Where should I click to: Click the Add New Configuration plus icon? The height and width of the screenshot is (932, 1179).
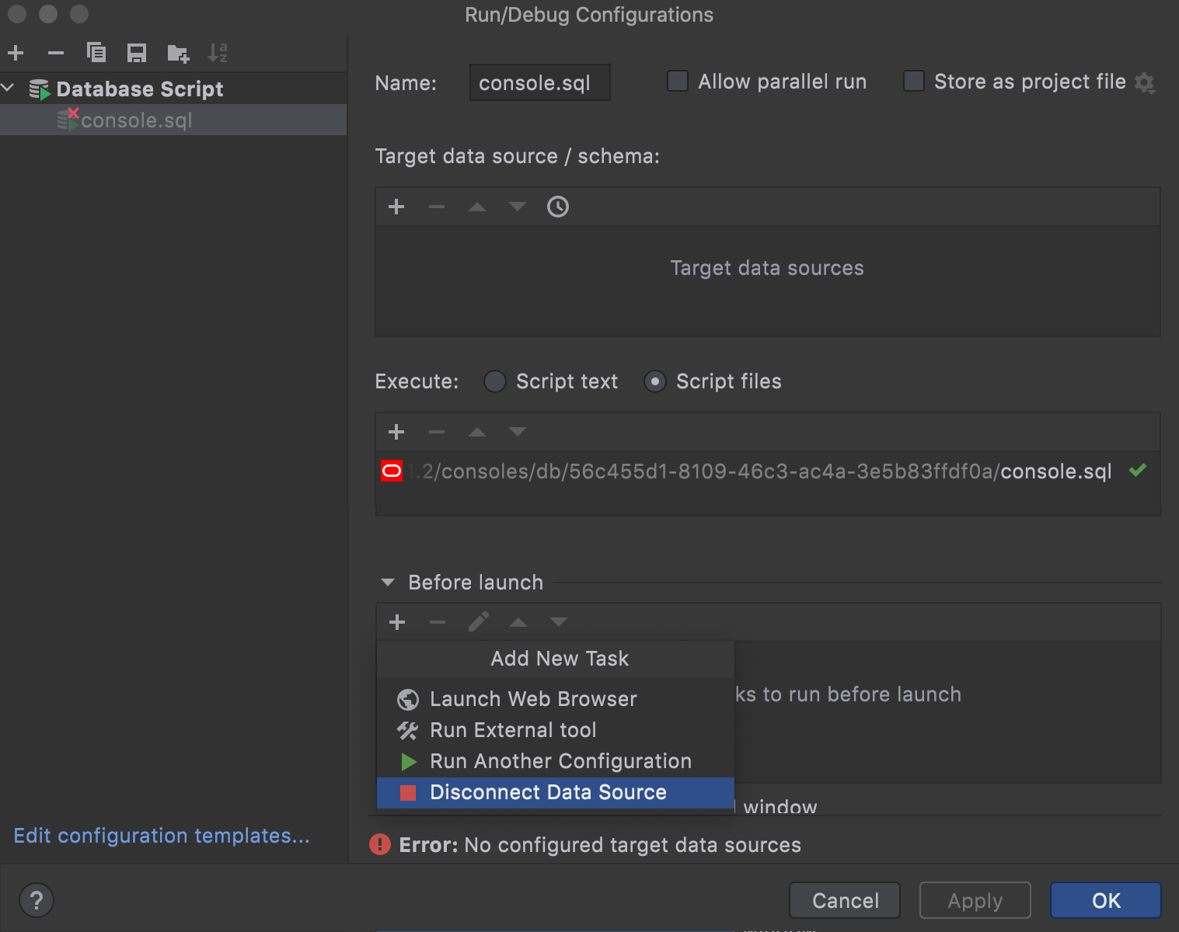pyautogui.click(x=16, y=53)
